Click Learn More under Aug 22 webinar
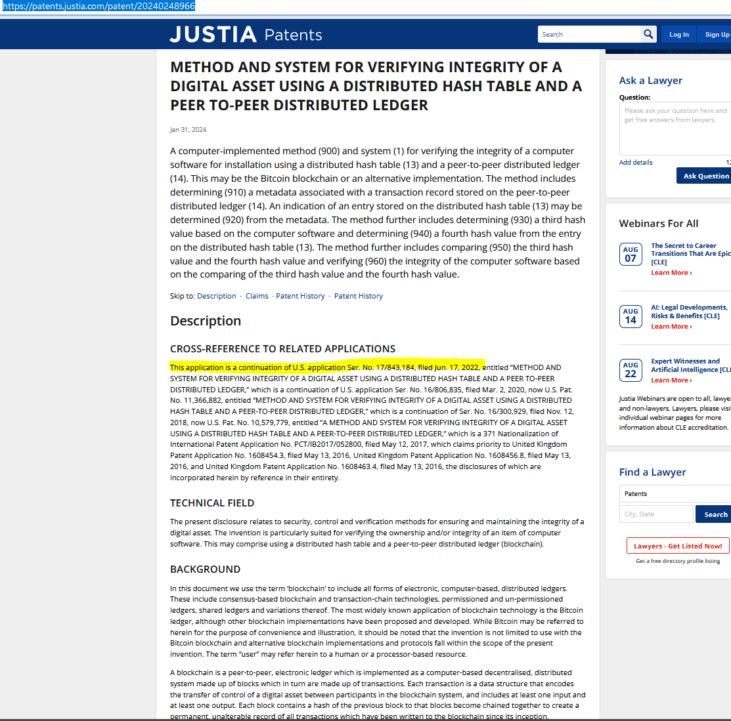This screenshot has width=731, height=721. pos(671,381)
